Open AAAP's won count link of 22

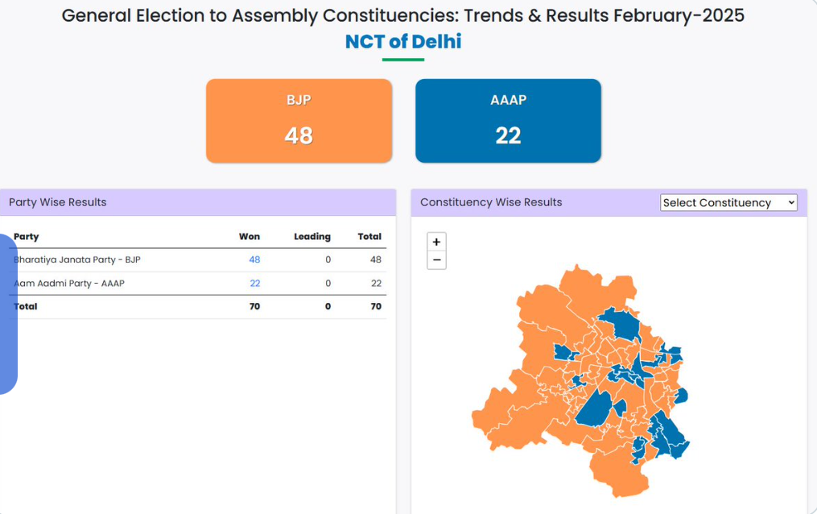[x=254, y=283]
